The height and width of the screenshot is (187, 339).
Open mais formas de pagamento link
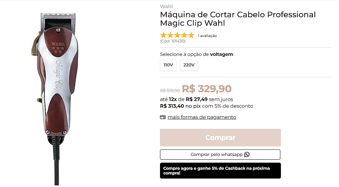pyautogui.click(x=202, y=117)
